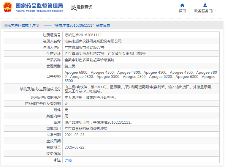Image resolution: width=225 pixels, height=167 pixels.
Task: Click the 注册人住所 row label
Action: [x=52, y=47]
